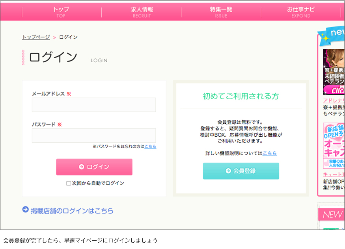Image resolution: width=345 pixels, height=249 pixels.
Task: Open the 求人情報 RECRUIT menu
Action: [x=142, y=12]
